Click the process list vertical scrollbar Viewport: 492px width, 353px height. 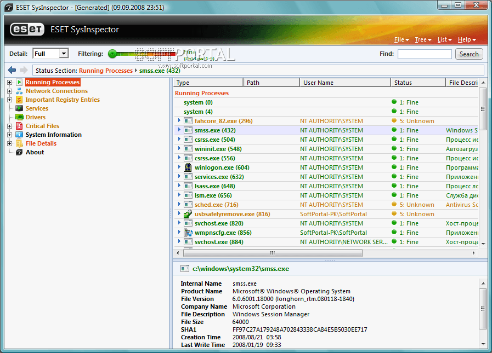coord(483,109)
